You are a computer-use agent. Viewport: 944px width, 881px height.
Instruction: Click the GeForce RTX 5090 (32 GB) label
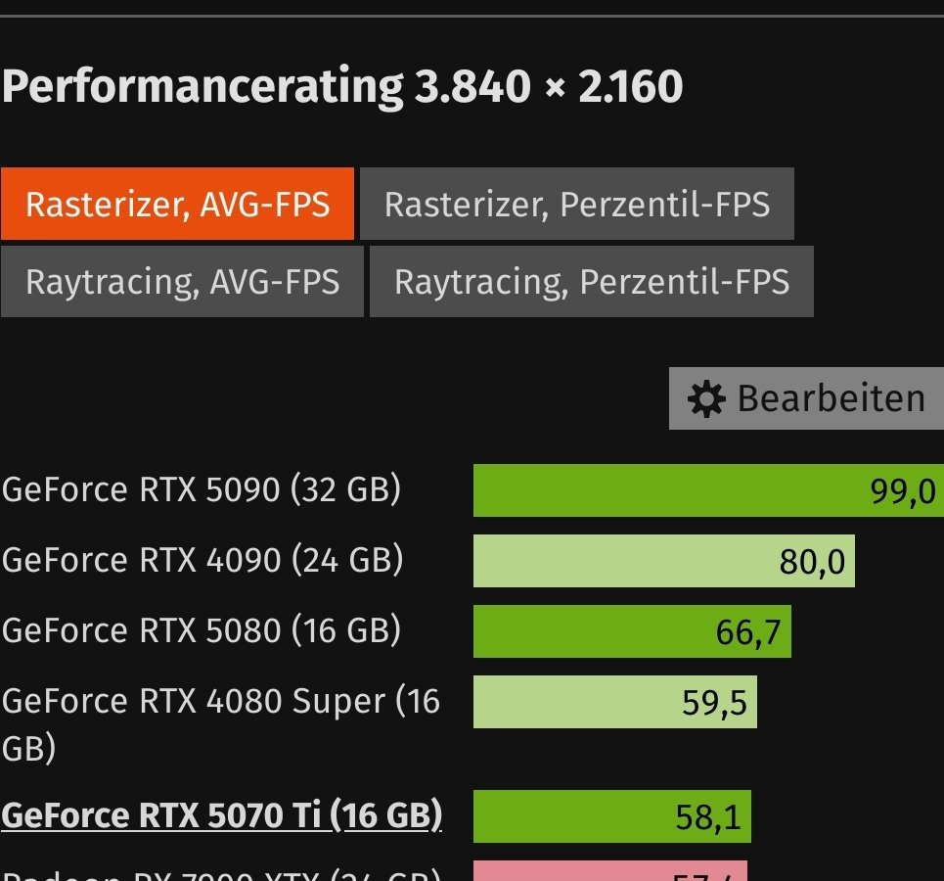[x=202, y=488]
